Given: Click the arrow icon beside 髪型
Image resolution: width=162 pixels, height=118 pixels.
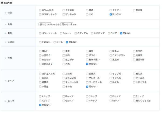Looking at the screenshot, I should [x=6, y=33].
